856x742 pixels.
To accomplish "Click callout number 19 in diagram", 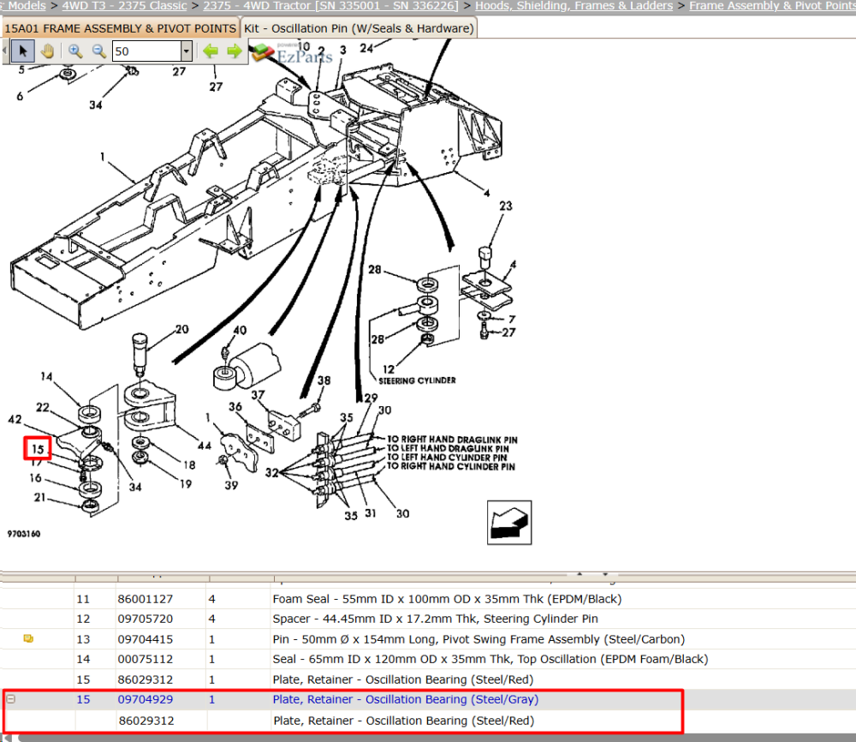I will [186, 484].
